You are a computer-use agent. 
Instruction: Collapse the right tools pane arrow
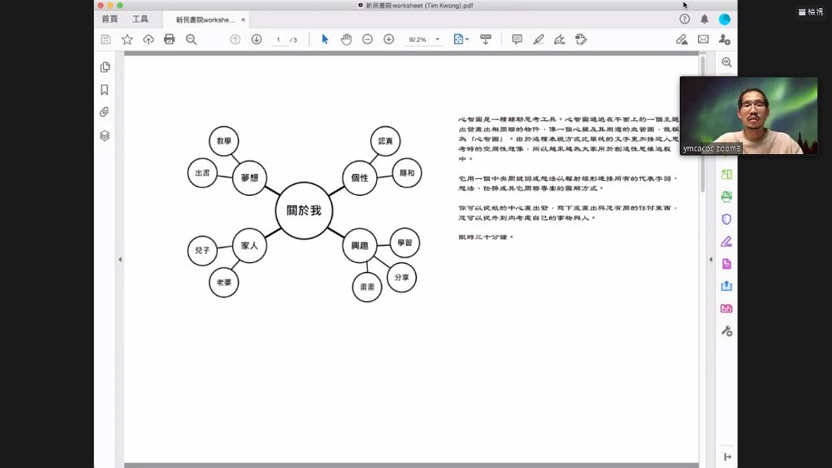click(x=711, y=260)
